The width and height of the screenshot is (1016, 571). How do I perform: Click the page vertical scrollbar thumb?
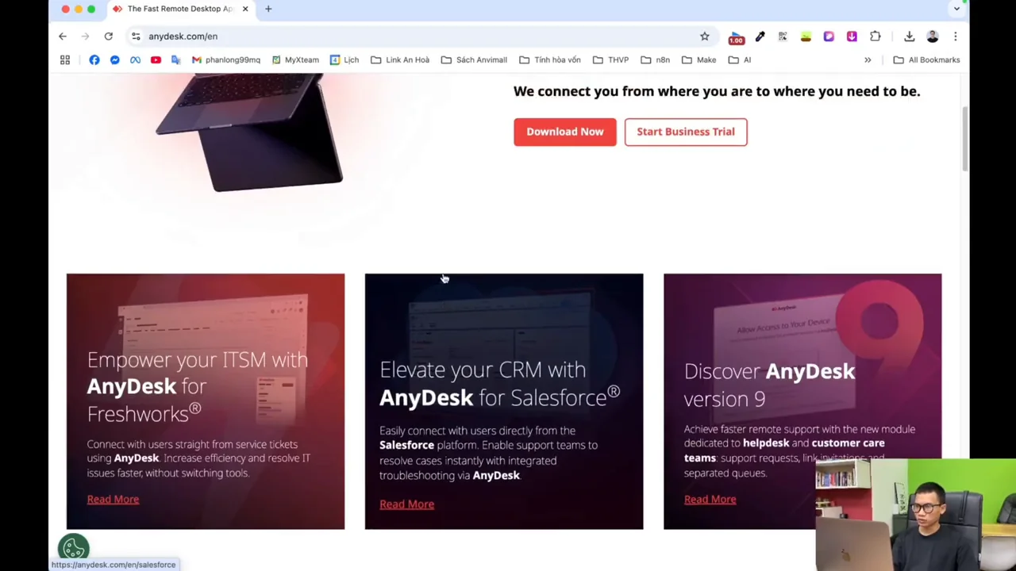pyautogui.click(x=965, y=137)
